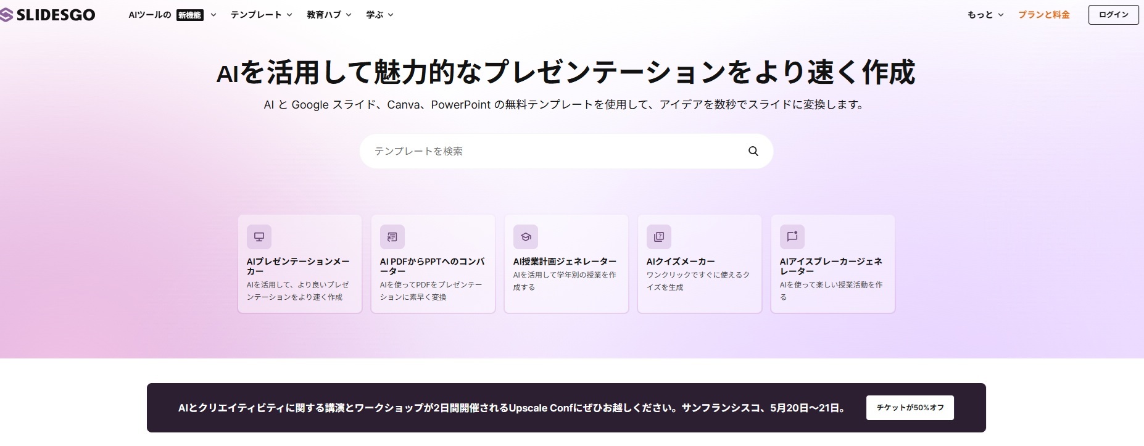This screenshot has height=446, width=1144.
Task: Open the 学ぶ menu
Action: tap(379, 15)
